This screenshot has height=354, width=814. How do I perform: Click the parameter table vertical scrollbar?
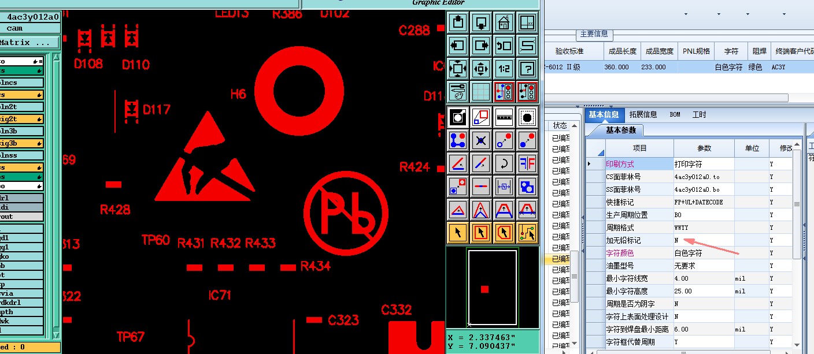(797, 204)
